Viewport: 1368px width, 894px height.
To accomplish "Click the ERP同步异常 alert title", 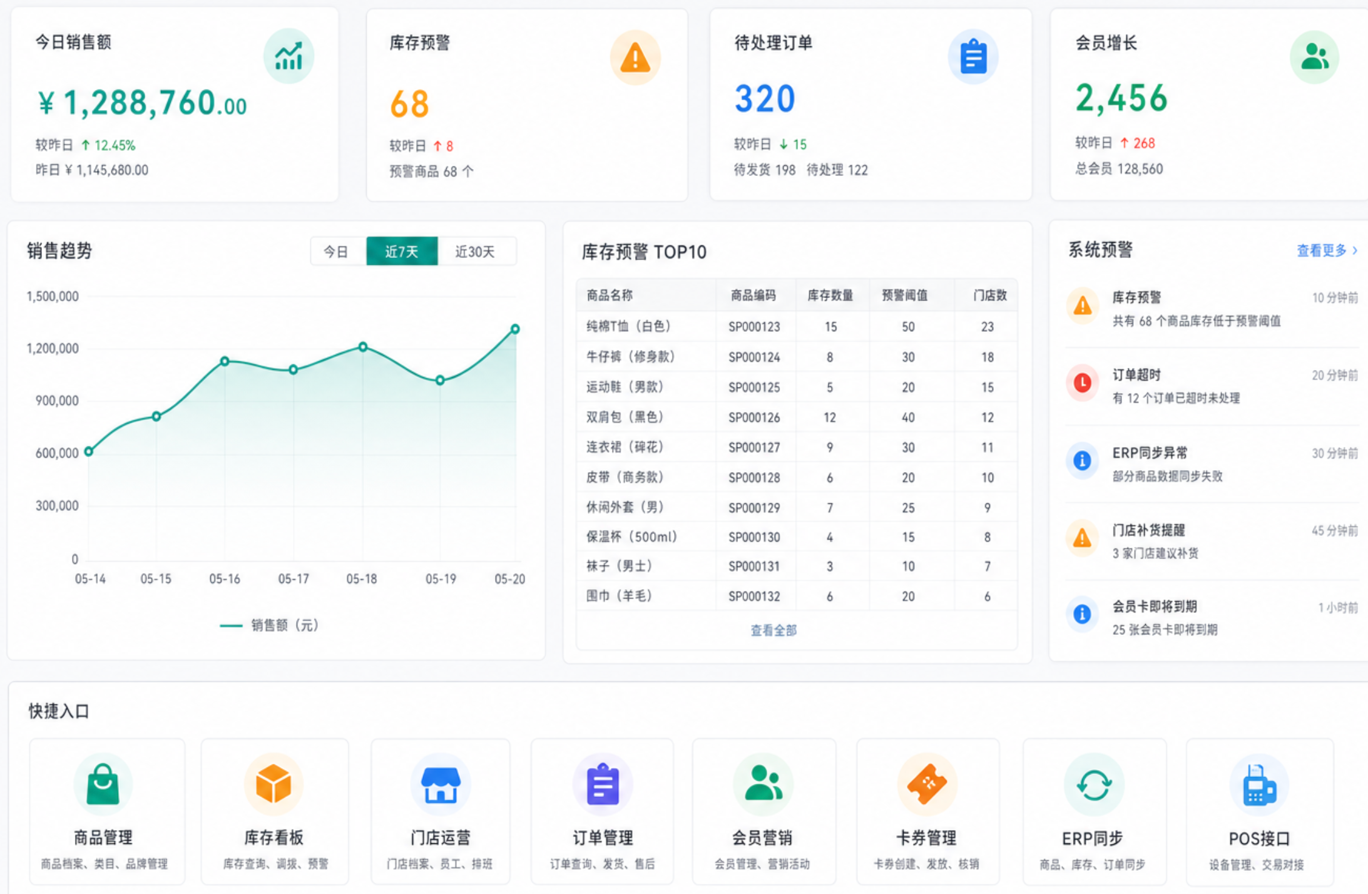I will (1150, 453).
